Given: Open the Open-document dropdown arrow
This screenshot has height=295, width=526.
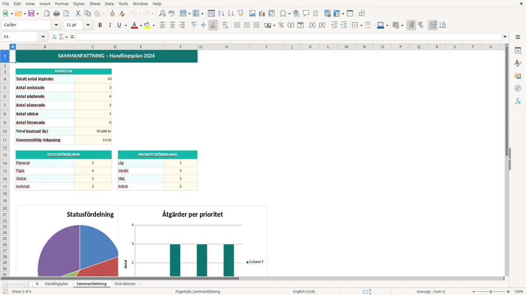Looking at the screenshot, I should point(24,14).
